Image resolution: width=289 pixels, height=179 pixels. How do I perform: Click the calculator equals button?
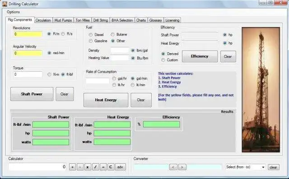(103, 167)
